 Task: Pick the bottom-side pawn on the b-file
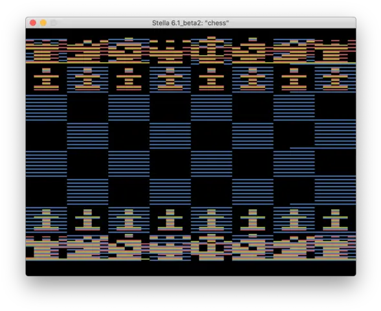click(87, 220)
